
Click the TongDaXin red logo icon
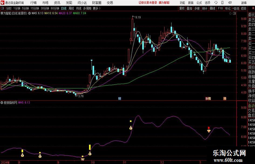(x=2, y=3)
